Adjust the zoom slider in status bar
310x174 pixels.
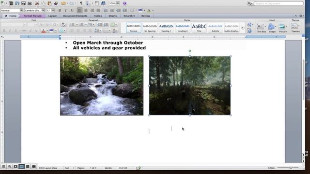point(291,168)
